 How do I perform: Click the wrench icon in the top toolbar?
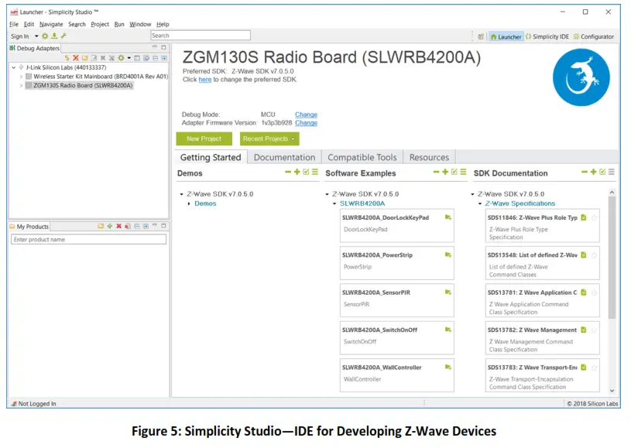point(62,36)
